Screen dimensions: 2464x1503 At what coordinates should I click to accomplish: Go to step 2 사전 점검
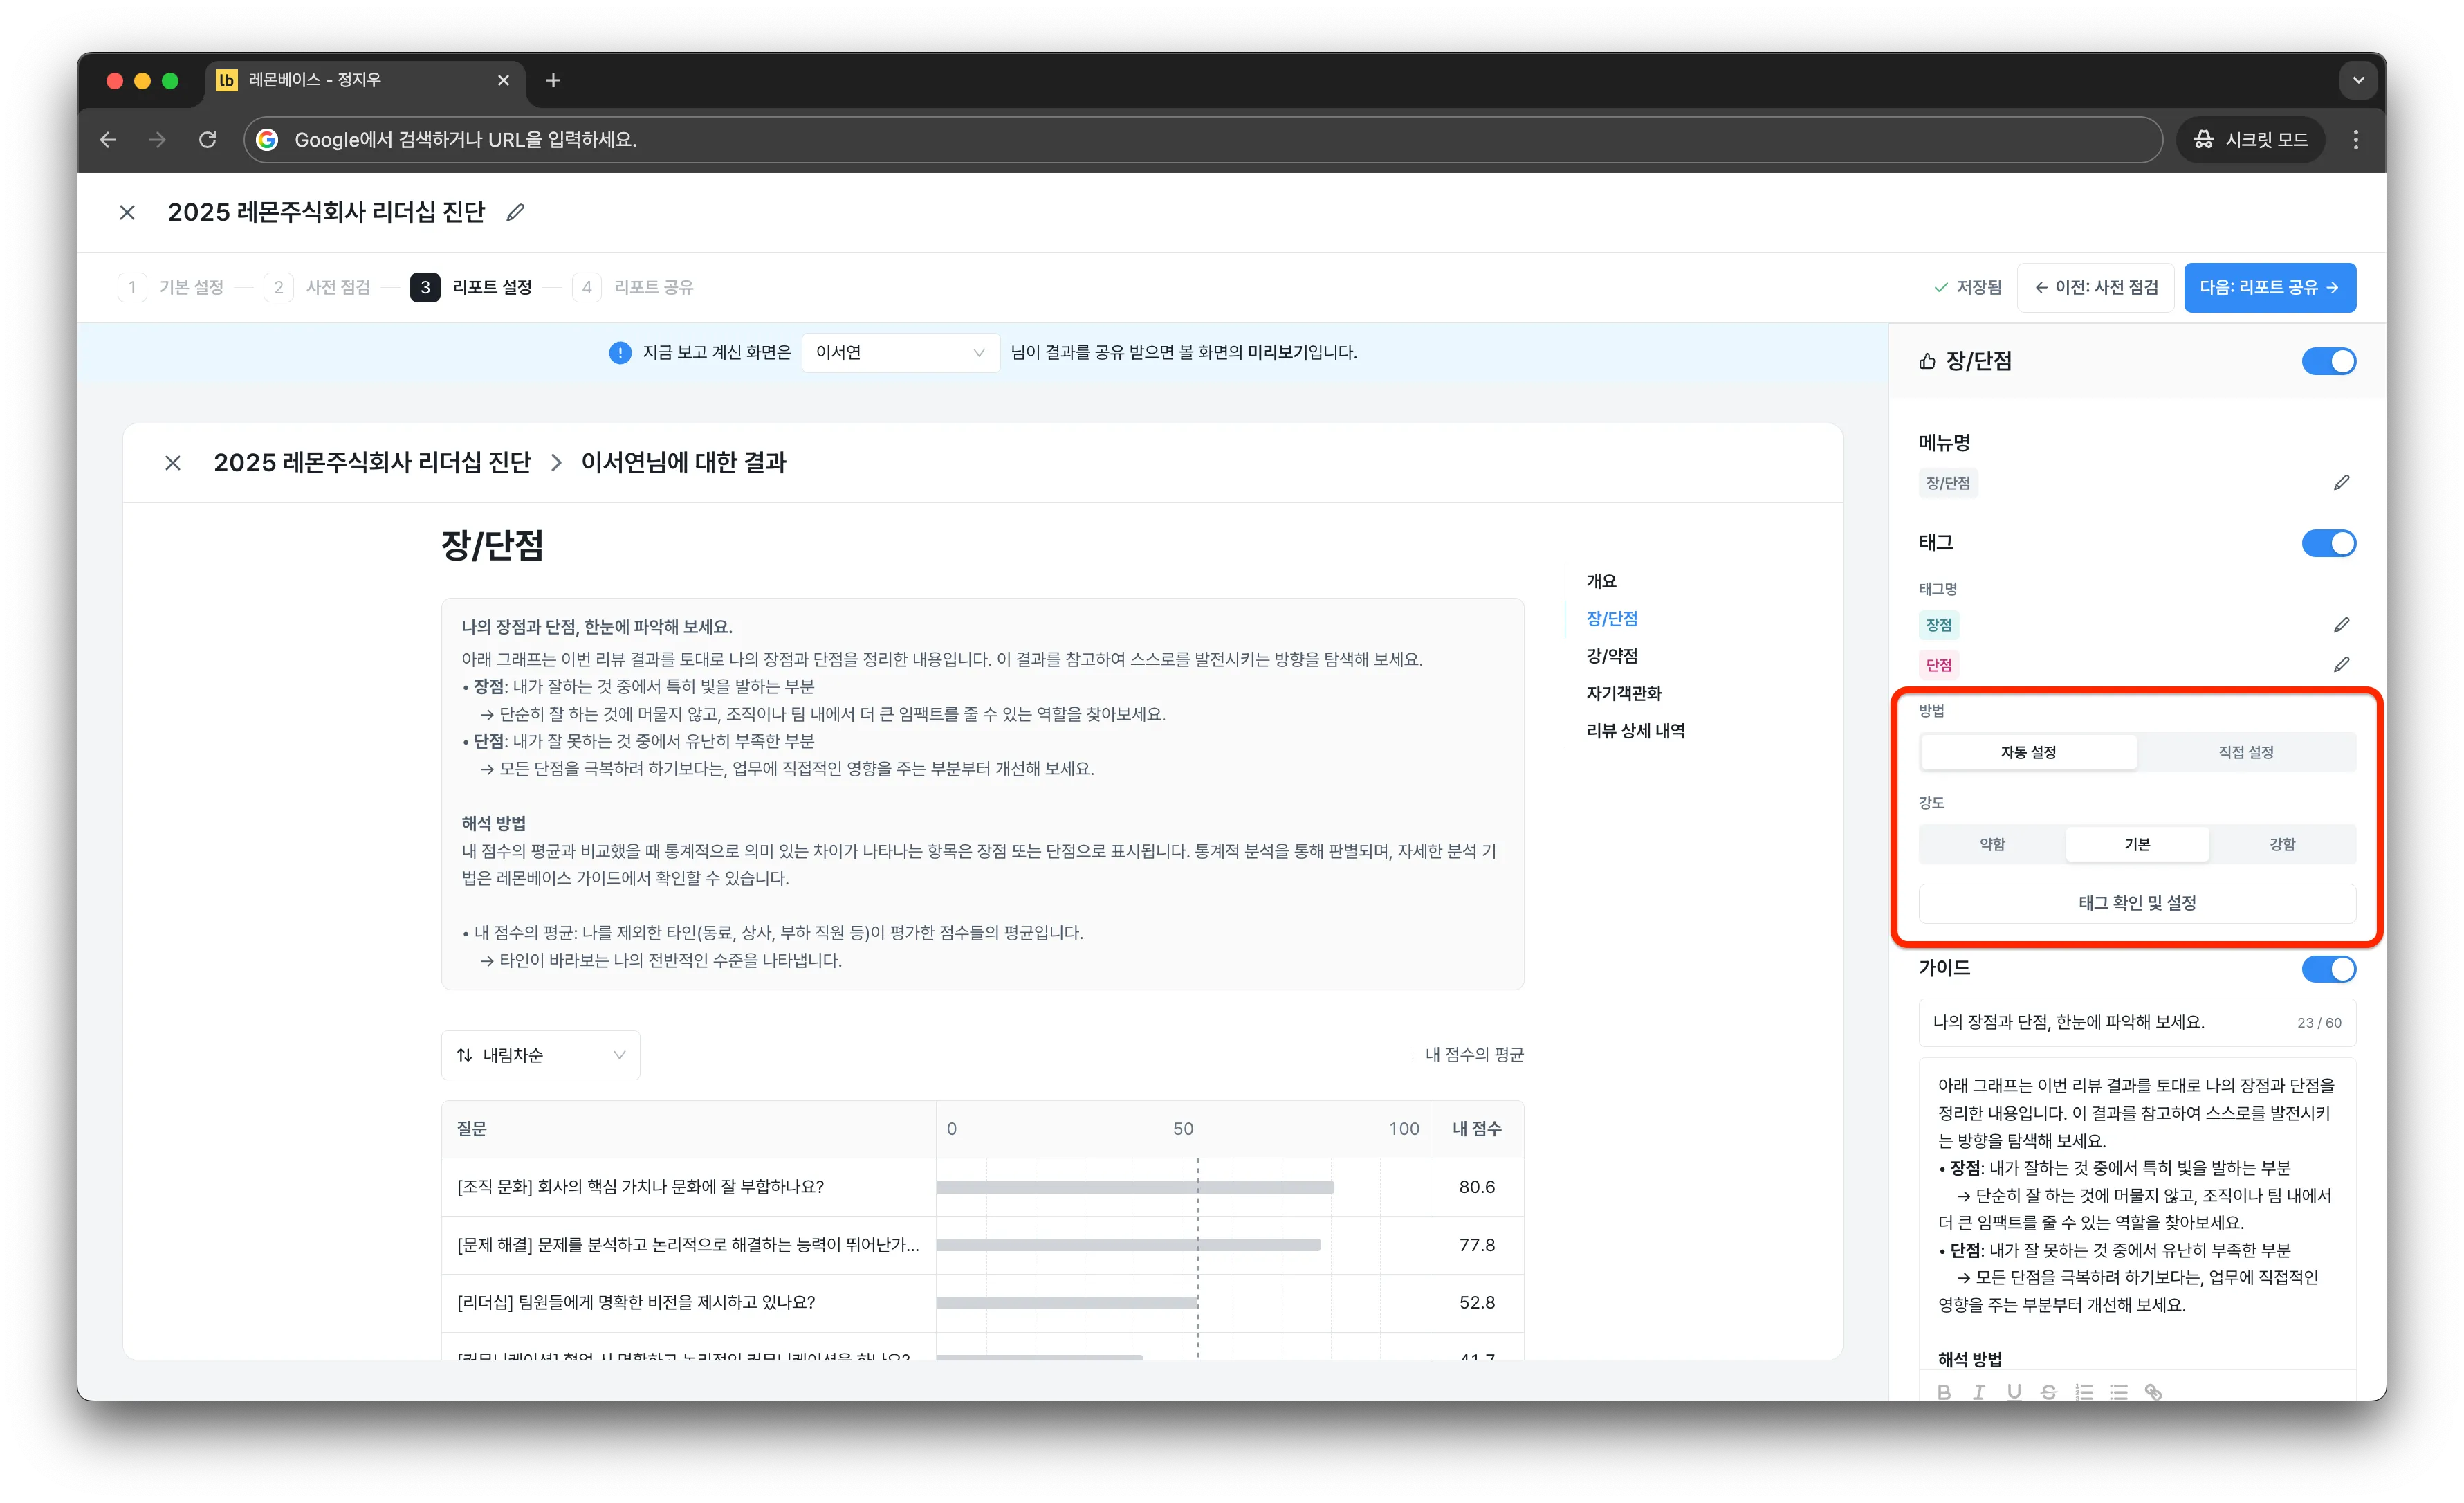point(318,287)
